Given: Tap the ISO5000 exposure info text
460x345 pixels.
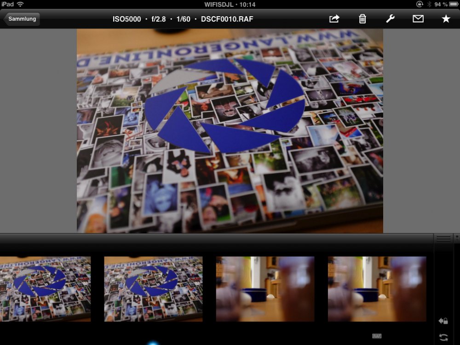Looking at the screenshot, I should (x=126, y=19).
